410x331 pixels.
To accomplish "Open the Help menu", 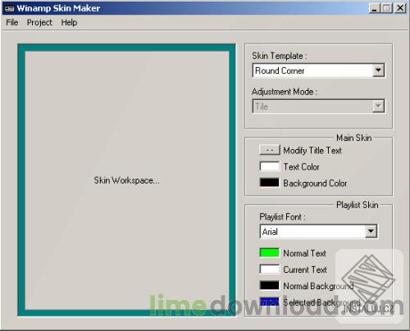I will (69, 22).
